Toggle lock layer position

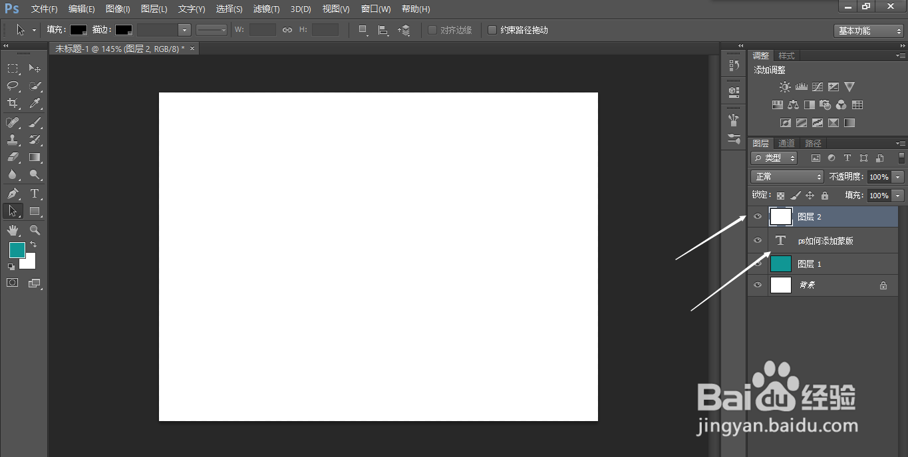pyautogui.click(x=810, y=196)
